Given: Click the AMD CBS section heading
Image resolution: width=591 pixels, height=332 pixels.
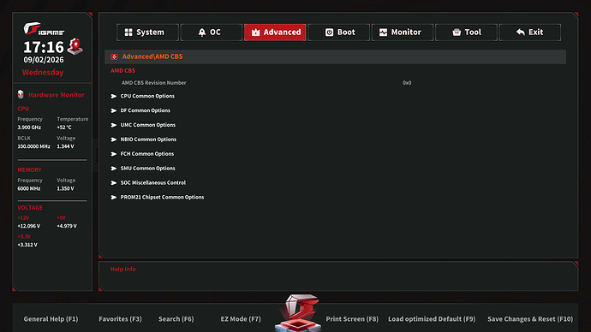Looking at the screenshot, I should point(122,70).
